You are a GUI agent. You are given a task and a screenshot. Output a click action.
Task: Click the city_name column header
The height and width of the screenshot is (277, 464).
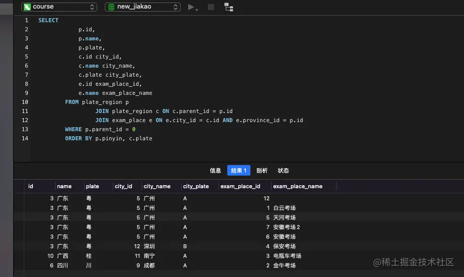coord(157,186)
